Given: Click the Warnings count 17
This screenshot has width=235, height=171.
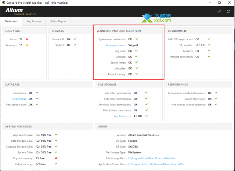Looking at the screenshot, I should (x=21, y=45).
